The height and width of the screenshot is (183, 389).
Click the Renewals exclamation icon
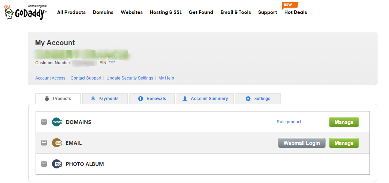[x=141, y=99]
